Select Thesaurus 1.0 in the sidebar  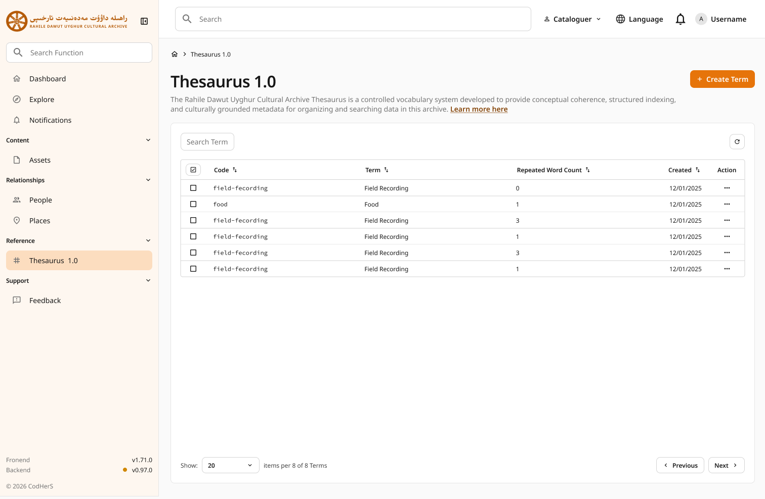53,260
